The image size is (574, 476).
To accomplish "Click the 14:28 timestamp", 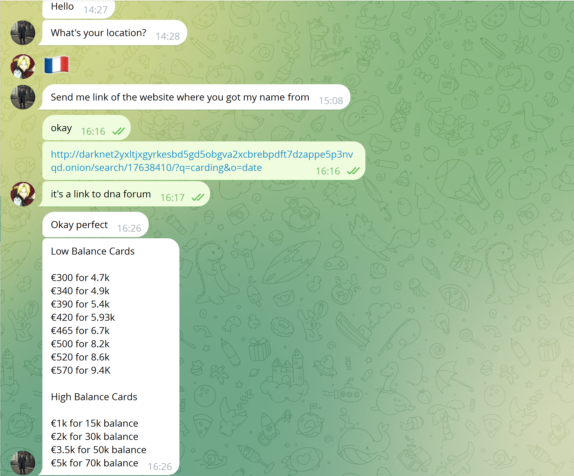I will tap(167, 36).
